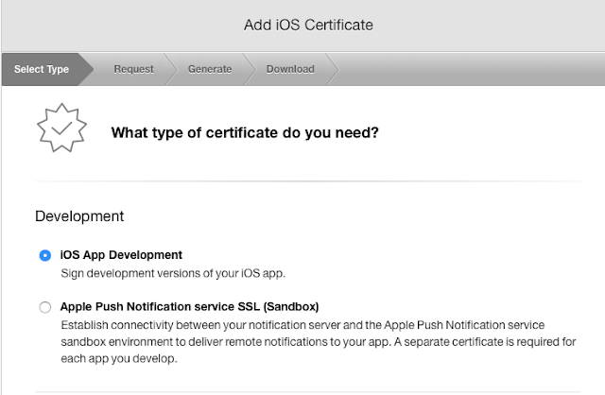Open the Request step
Viewport: 605px width, 395px height.
[133, 69]
